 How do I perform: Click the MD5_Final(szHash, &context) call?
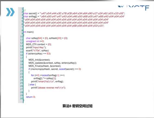coord(45,66)
